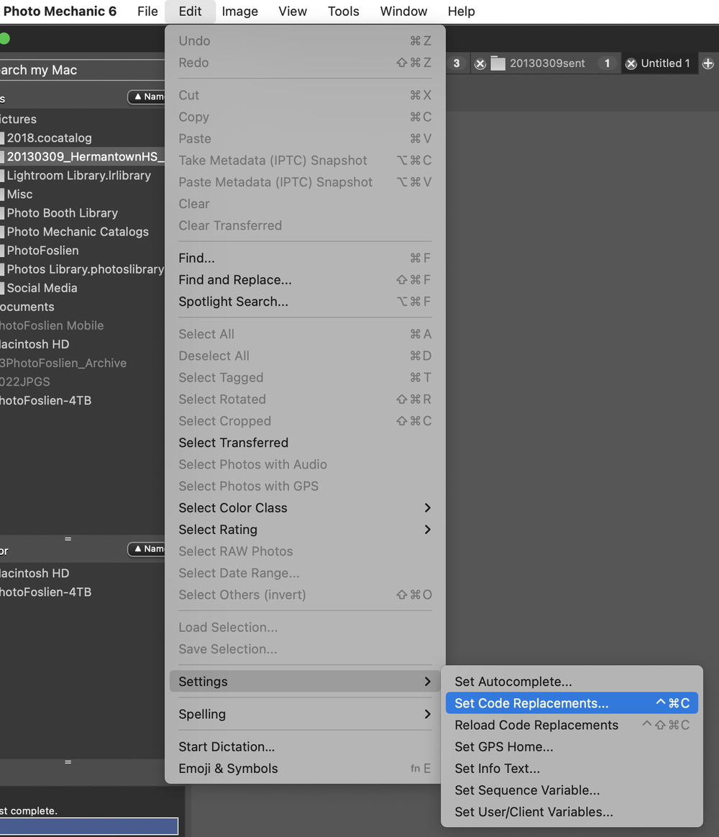Image resolution: width=719 pixels, height=837 pixels.
Task: Select the PhotoFoslien folder in Pictures
Action: tap(82, 250)
